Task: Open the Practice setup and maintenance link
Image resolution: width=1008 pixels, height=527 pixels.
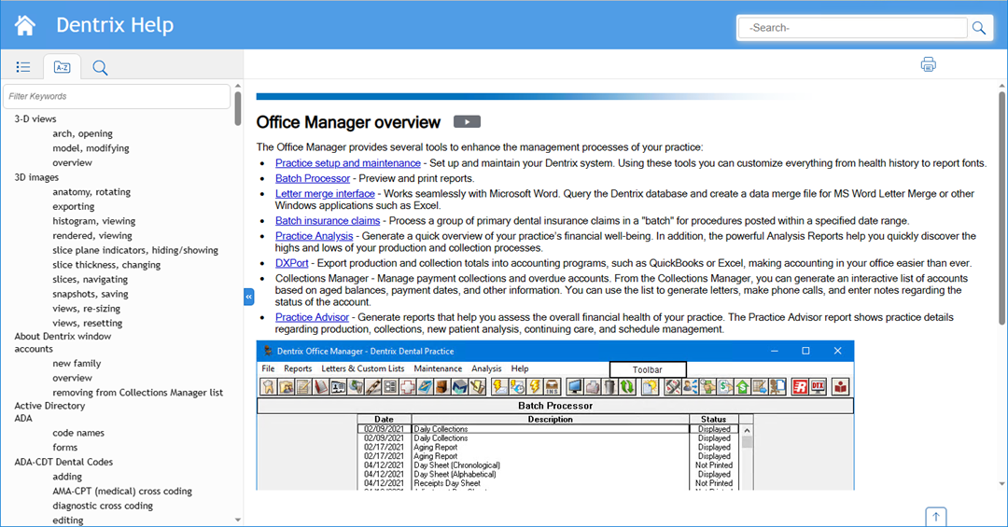Action: [347, 163]
